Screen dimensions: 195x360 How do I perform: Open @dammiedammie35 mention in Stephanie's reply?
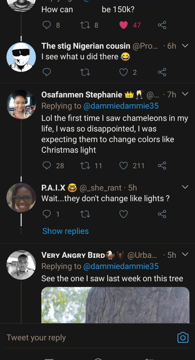point(121,106)
